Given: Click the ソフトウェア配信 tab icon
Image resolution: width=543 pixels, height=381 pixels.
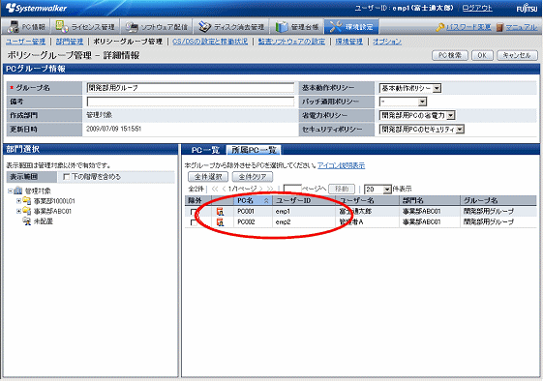Looking at the screenshot, I should [132, 27].
